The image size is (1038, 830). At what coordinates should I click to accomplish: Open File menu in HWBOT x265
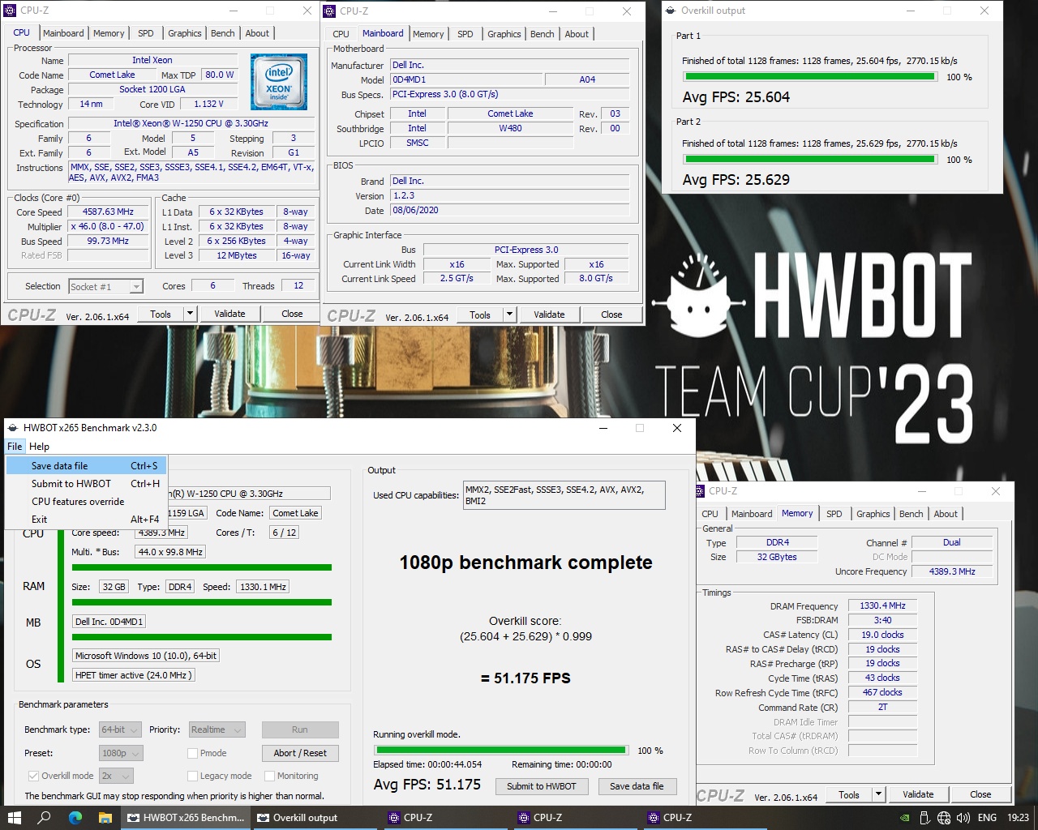tap(15, 447)
